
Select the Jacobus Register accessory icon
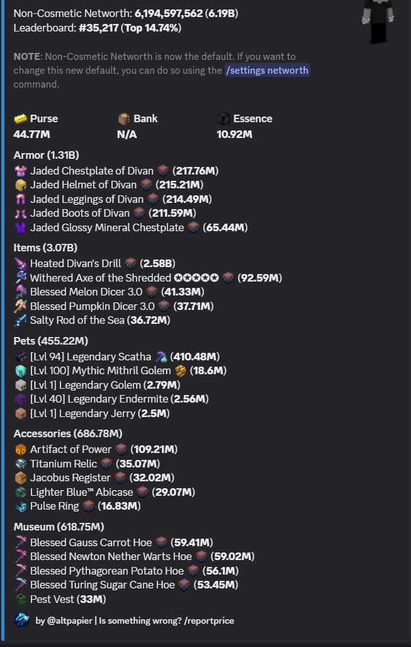[21, 478]
